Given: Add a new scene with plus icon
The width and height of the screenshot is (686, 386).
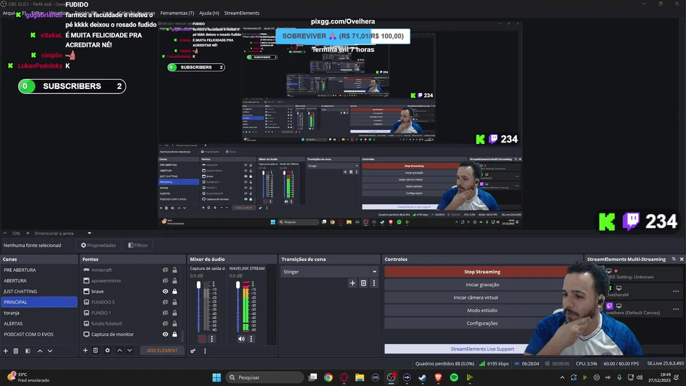Looking at the screenshot, I should [x=6, y=351].
